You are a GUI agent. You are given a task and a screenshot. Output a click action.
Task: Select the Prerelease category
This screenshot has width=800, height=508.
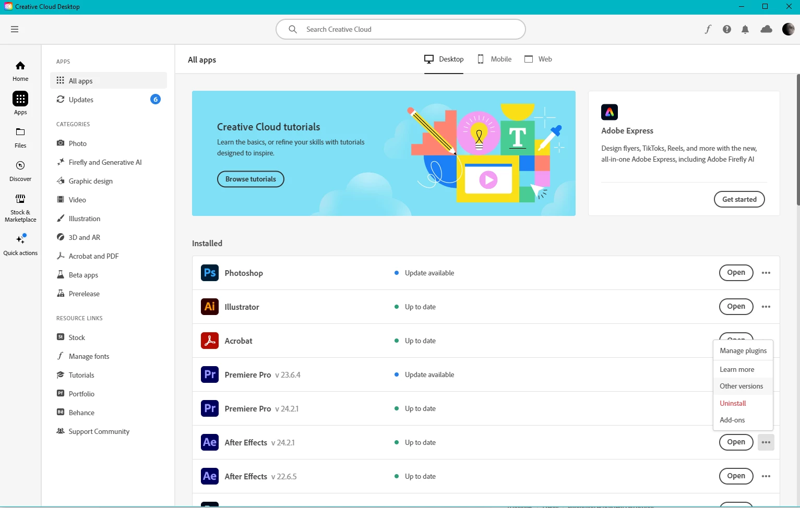(109, 294)
